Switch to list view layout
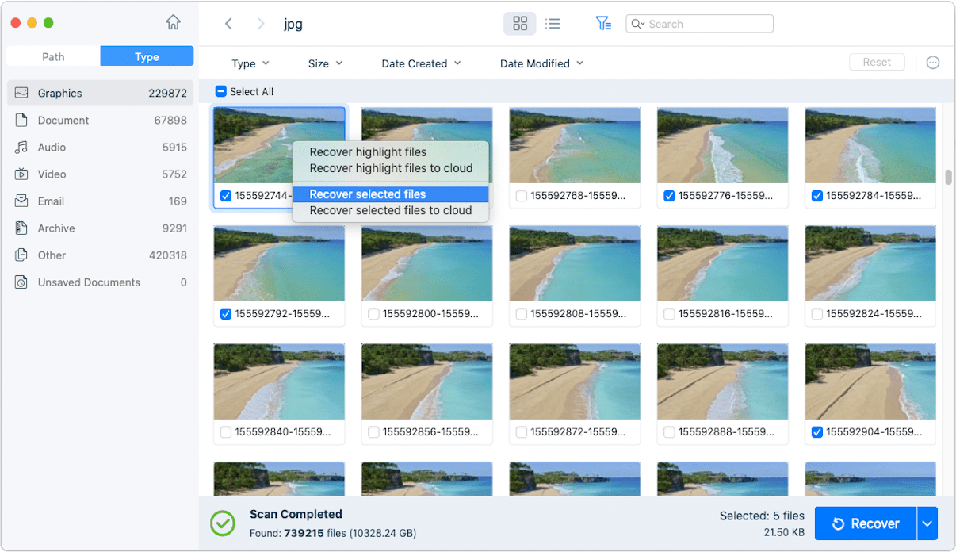The width and height of the screenshot is (956, 552). [x=553, y=24]
